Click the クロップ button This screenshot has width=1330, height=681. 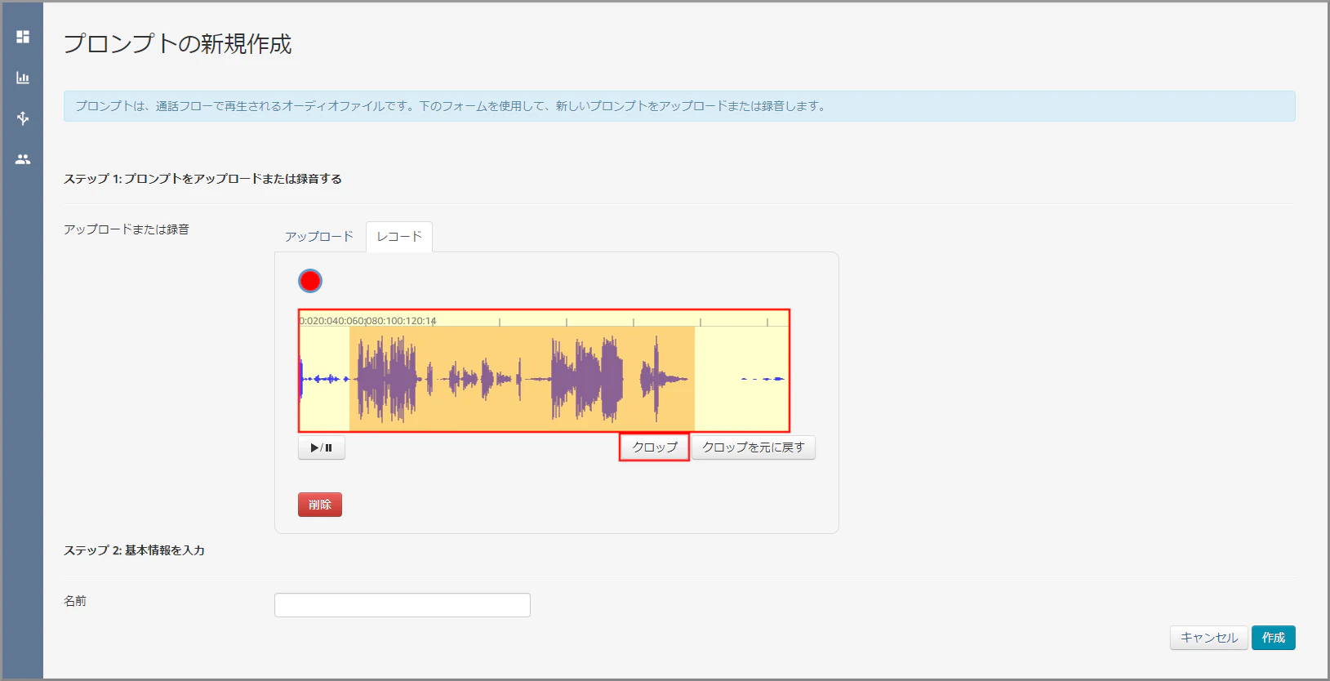point(655,447)
